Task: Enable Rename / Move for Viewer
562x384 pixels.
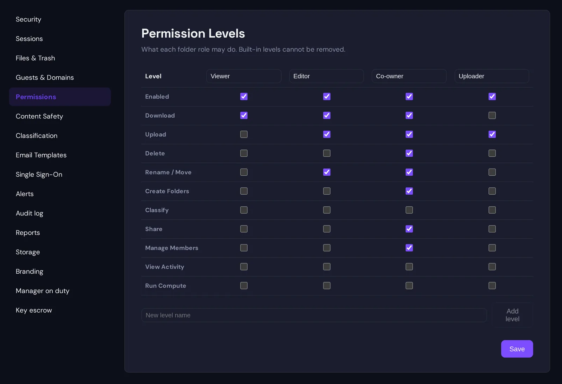Action: (244, 172)
